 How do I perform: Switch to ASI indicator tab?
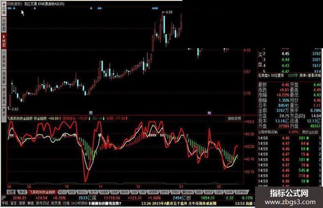tap(134, 192)
